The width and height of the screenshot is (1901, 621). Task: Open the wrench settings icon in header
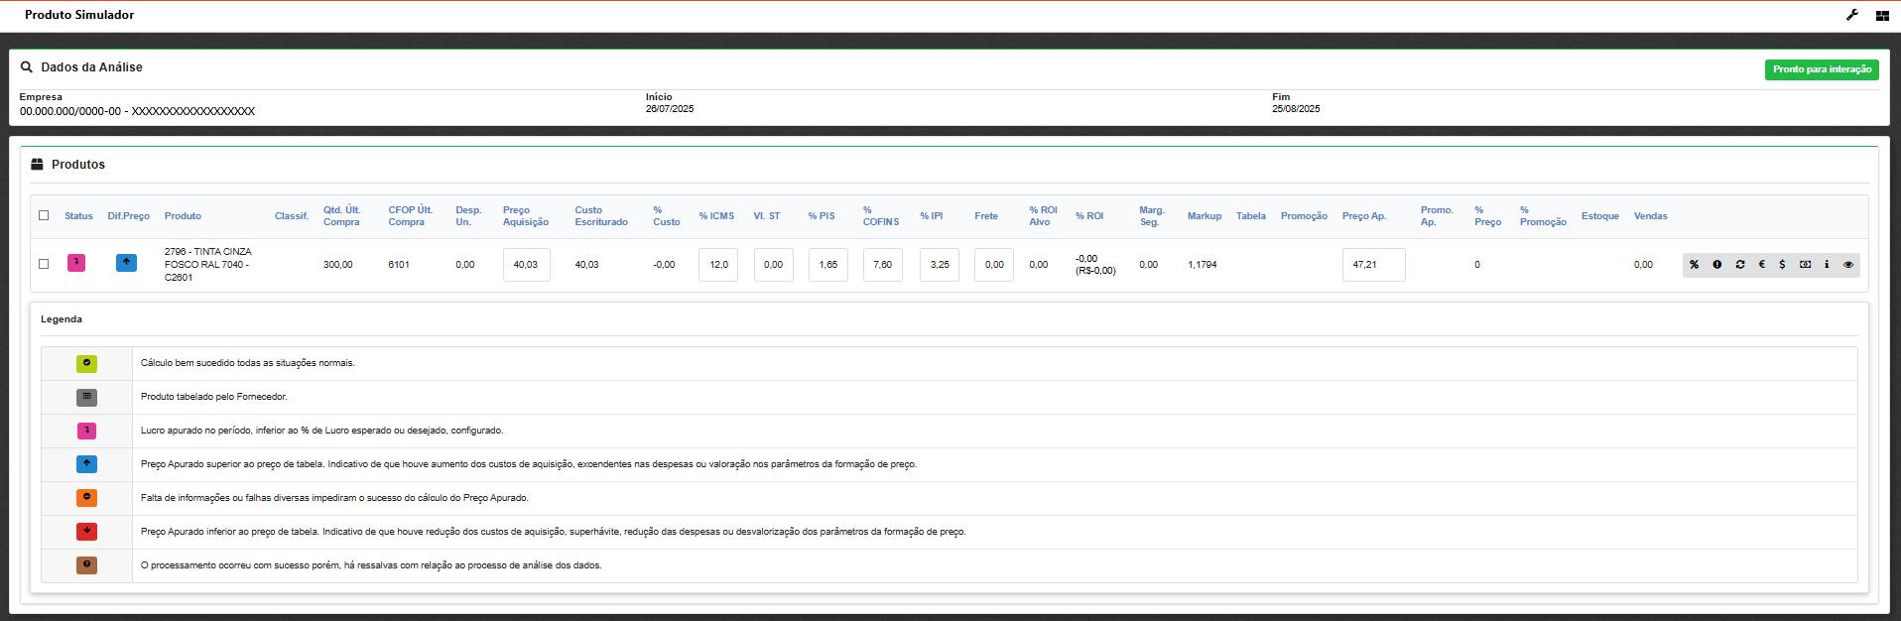(x=1852, y=15)
